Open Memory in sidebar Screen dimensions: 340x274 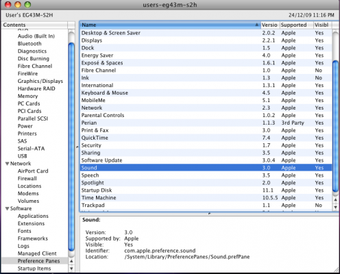(x=27, y=96)
